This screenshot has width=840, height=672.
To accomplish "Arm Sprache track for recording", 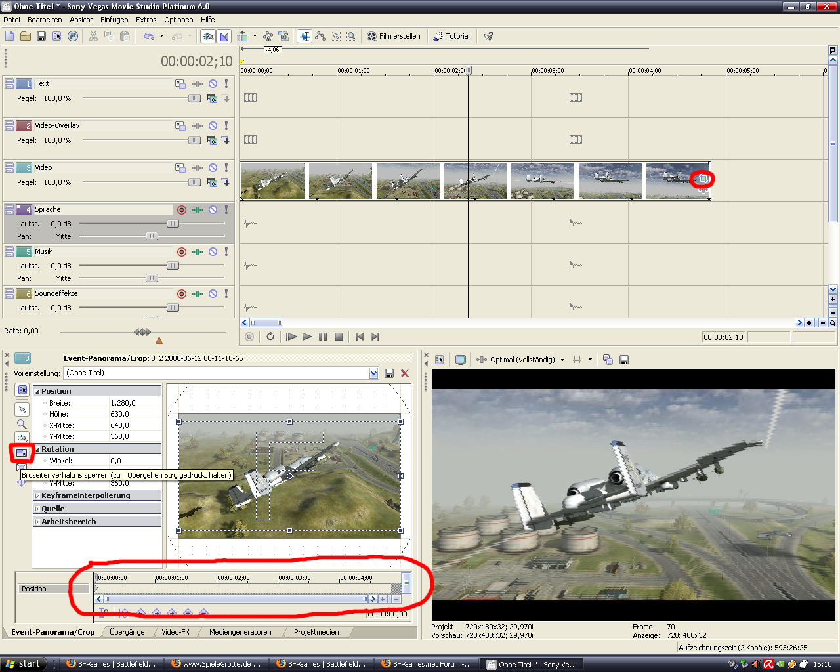I will 182,209.
